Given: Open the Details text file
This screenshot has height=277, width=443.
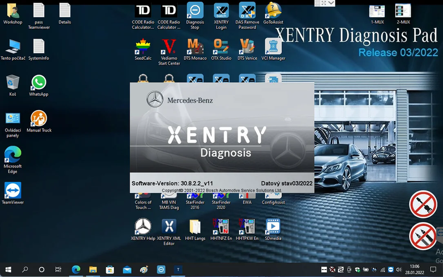Looking at the screenshot, I should click(65, 14).
